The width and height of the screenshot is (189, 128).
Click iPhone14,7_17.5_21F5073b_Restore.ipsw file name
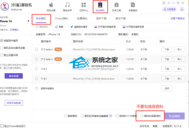point(94,49)
